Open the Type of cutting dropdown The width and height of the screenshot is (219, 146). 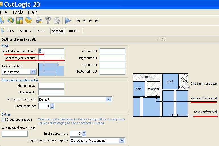click(33, 72)
